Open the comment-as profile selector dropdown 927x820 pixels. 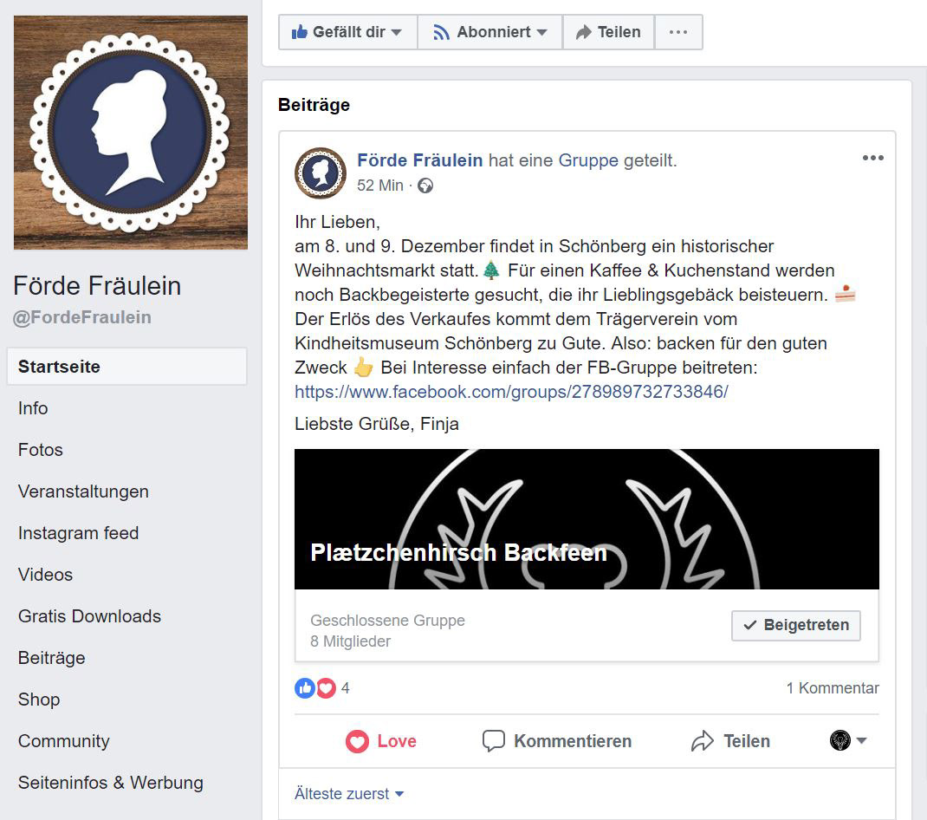click(x=848, y=740)
